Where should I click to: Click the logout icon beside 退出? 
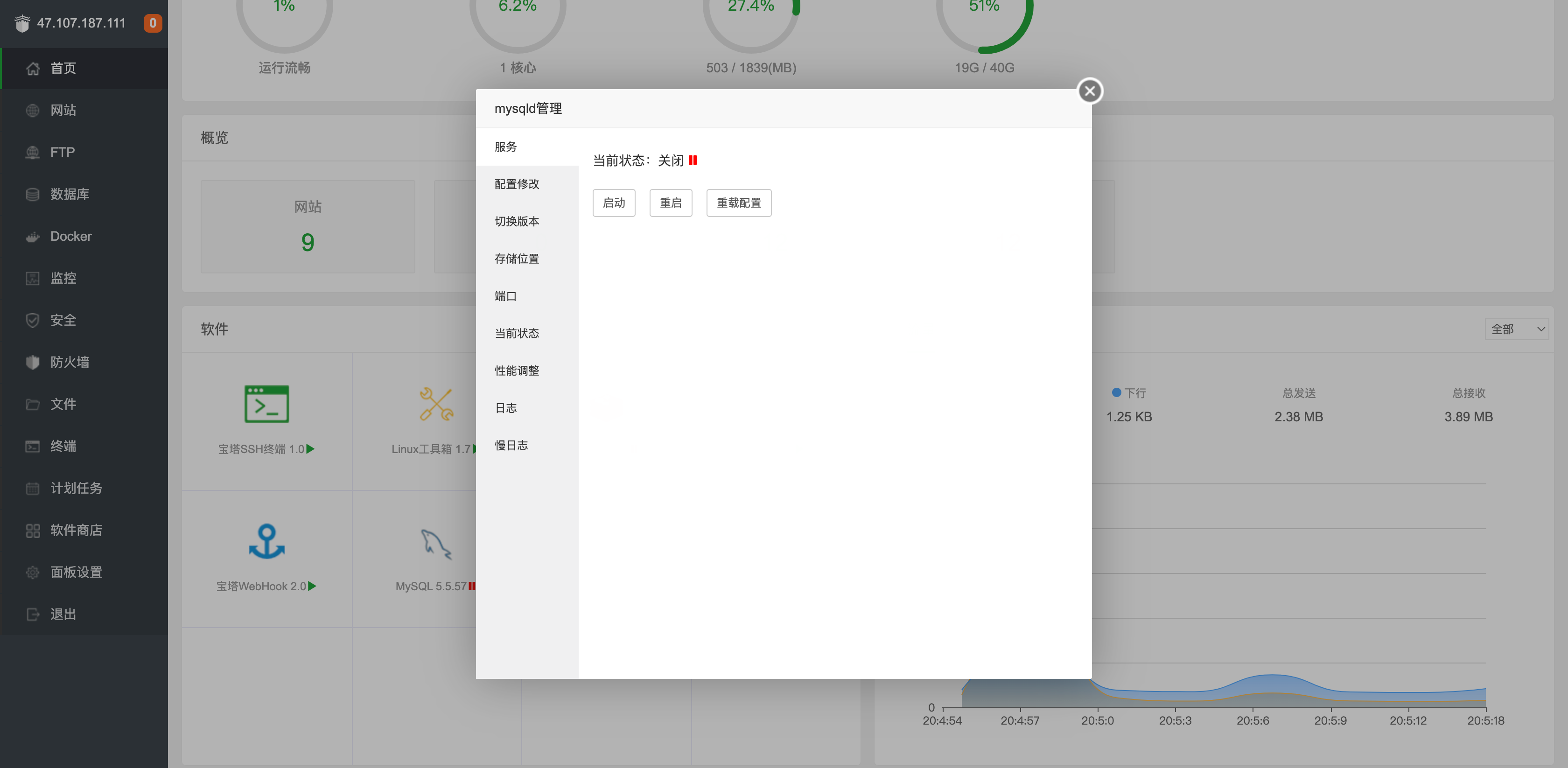pyautogui.click(x=33, y=614)
